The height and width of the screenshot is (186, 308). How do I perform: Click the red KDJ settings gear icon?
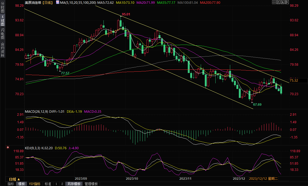click(x=8, y=148)
